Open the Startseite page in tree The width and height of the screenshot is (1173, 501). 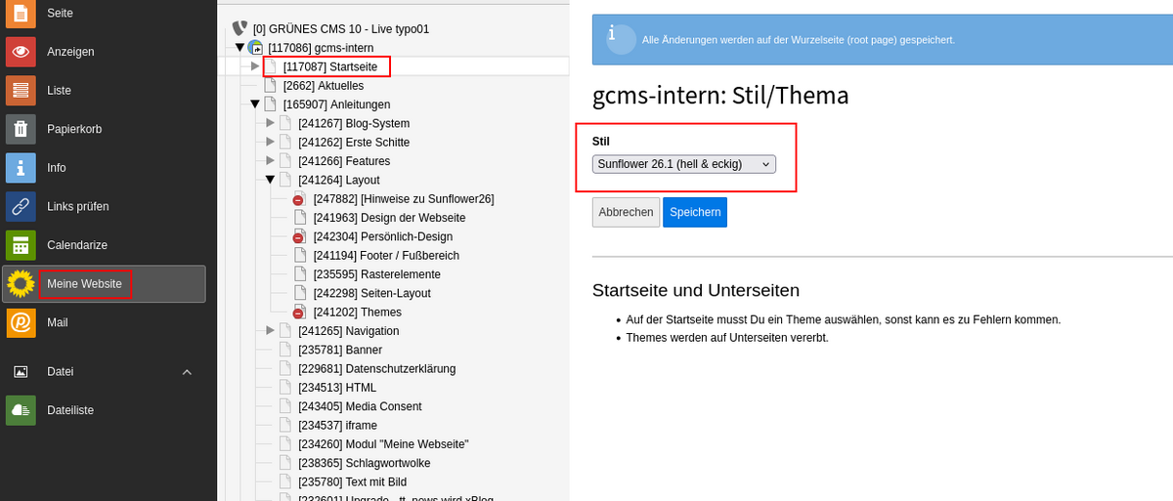pos(328,66)
